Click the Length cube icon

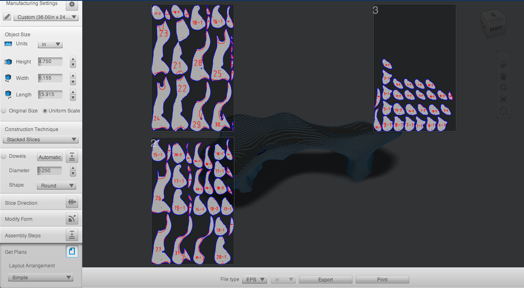8,94
